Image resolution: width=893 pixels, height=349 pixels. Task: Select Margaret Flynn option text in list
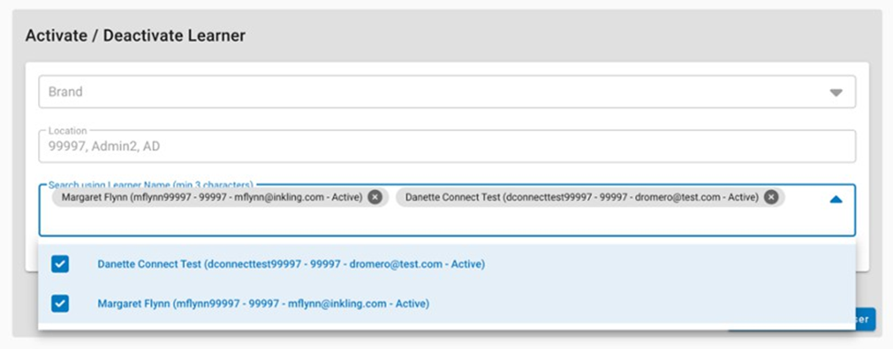(263, 303)
